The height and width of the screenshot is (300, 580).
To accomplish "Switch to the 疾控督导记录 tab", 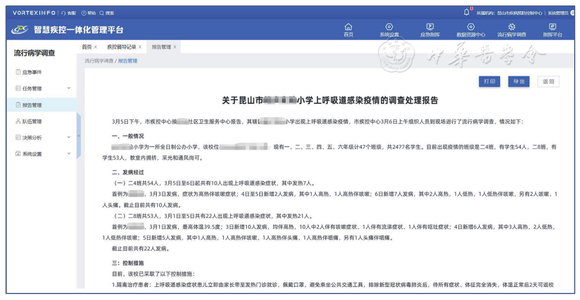I will [x=121, y=47].
